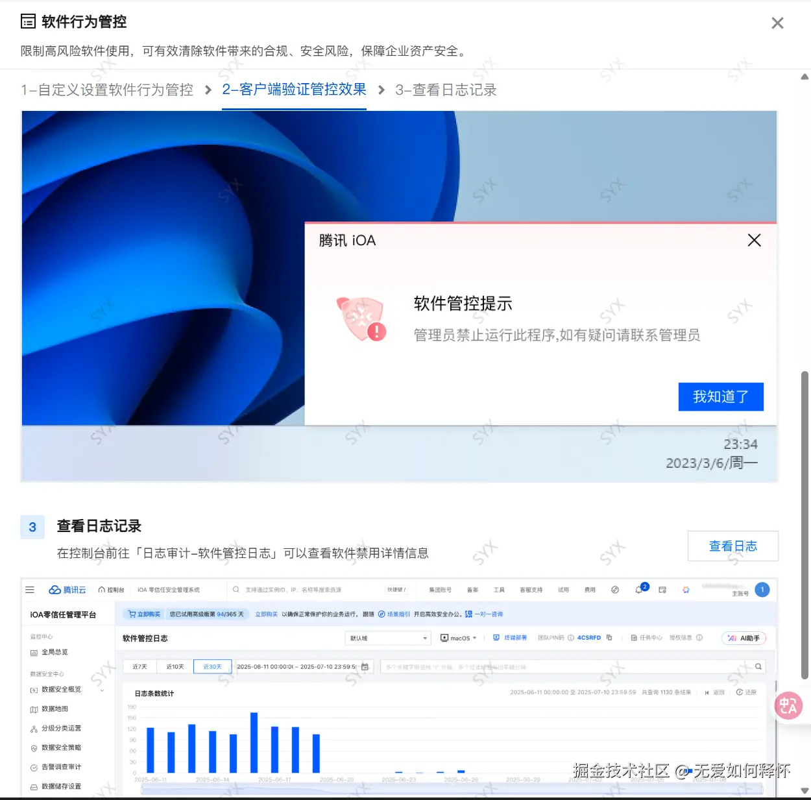This screenshot has width=811, height=800.
Task: Copy the PIN code 4CSRFD
Action: coord(609,638)
